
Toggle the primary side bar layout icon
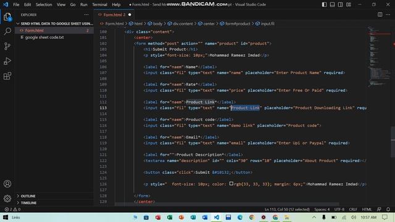coord(324,4)
